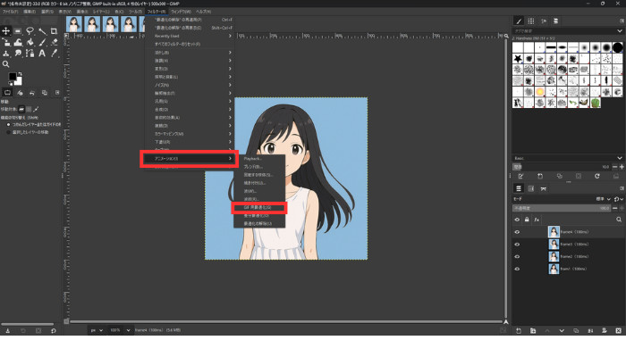Viewport: 626px width, 357px height.
Task: Select the Unified Transform tool
Action: (x=6, y=42)
